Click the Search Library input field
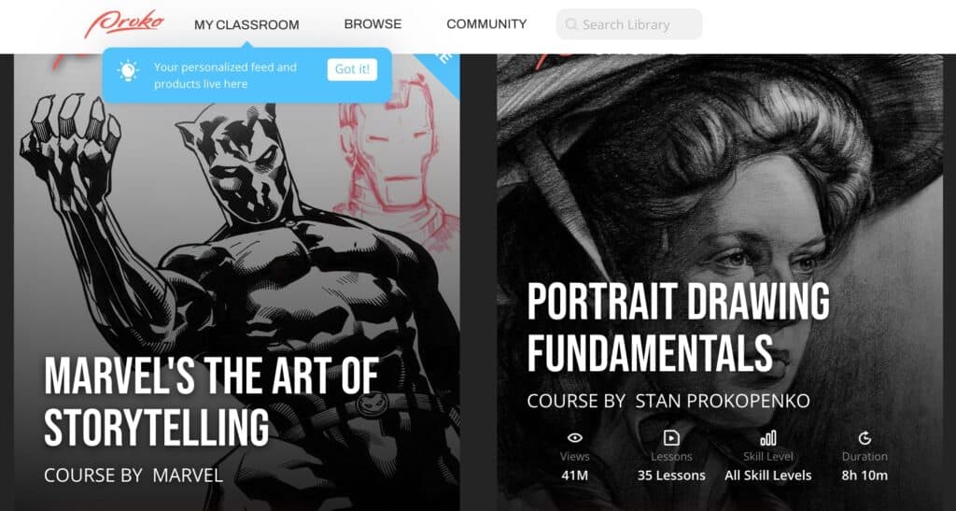Screen dimensions: 956x511 629,24
